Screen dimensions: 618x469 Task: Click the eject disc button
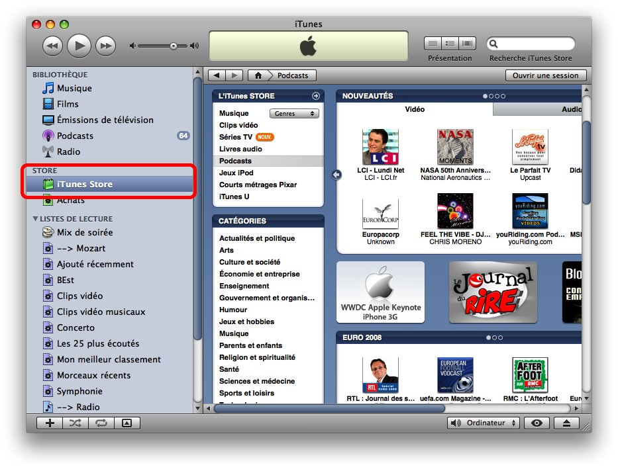coord(566,423)
